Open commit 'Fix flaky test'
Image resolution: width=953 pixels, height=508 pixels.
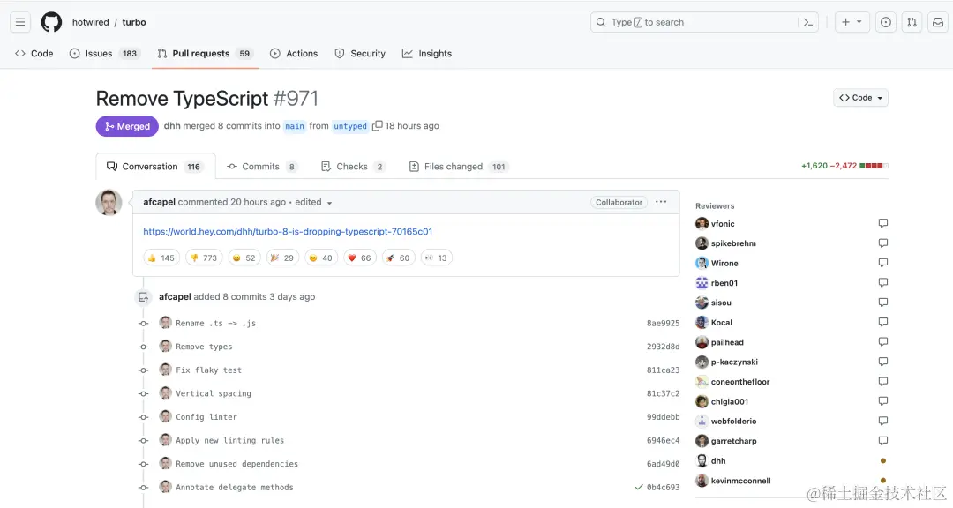208,370
